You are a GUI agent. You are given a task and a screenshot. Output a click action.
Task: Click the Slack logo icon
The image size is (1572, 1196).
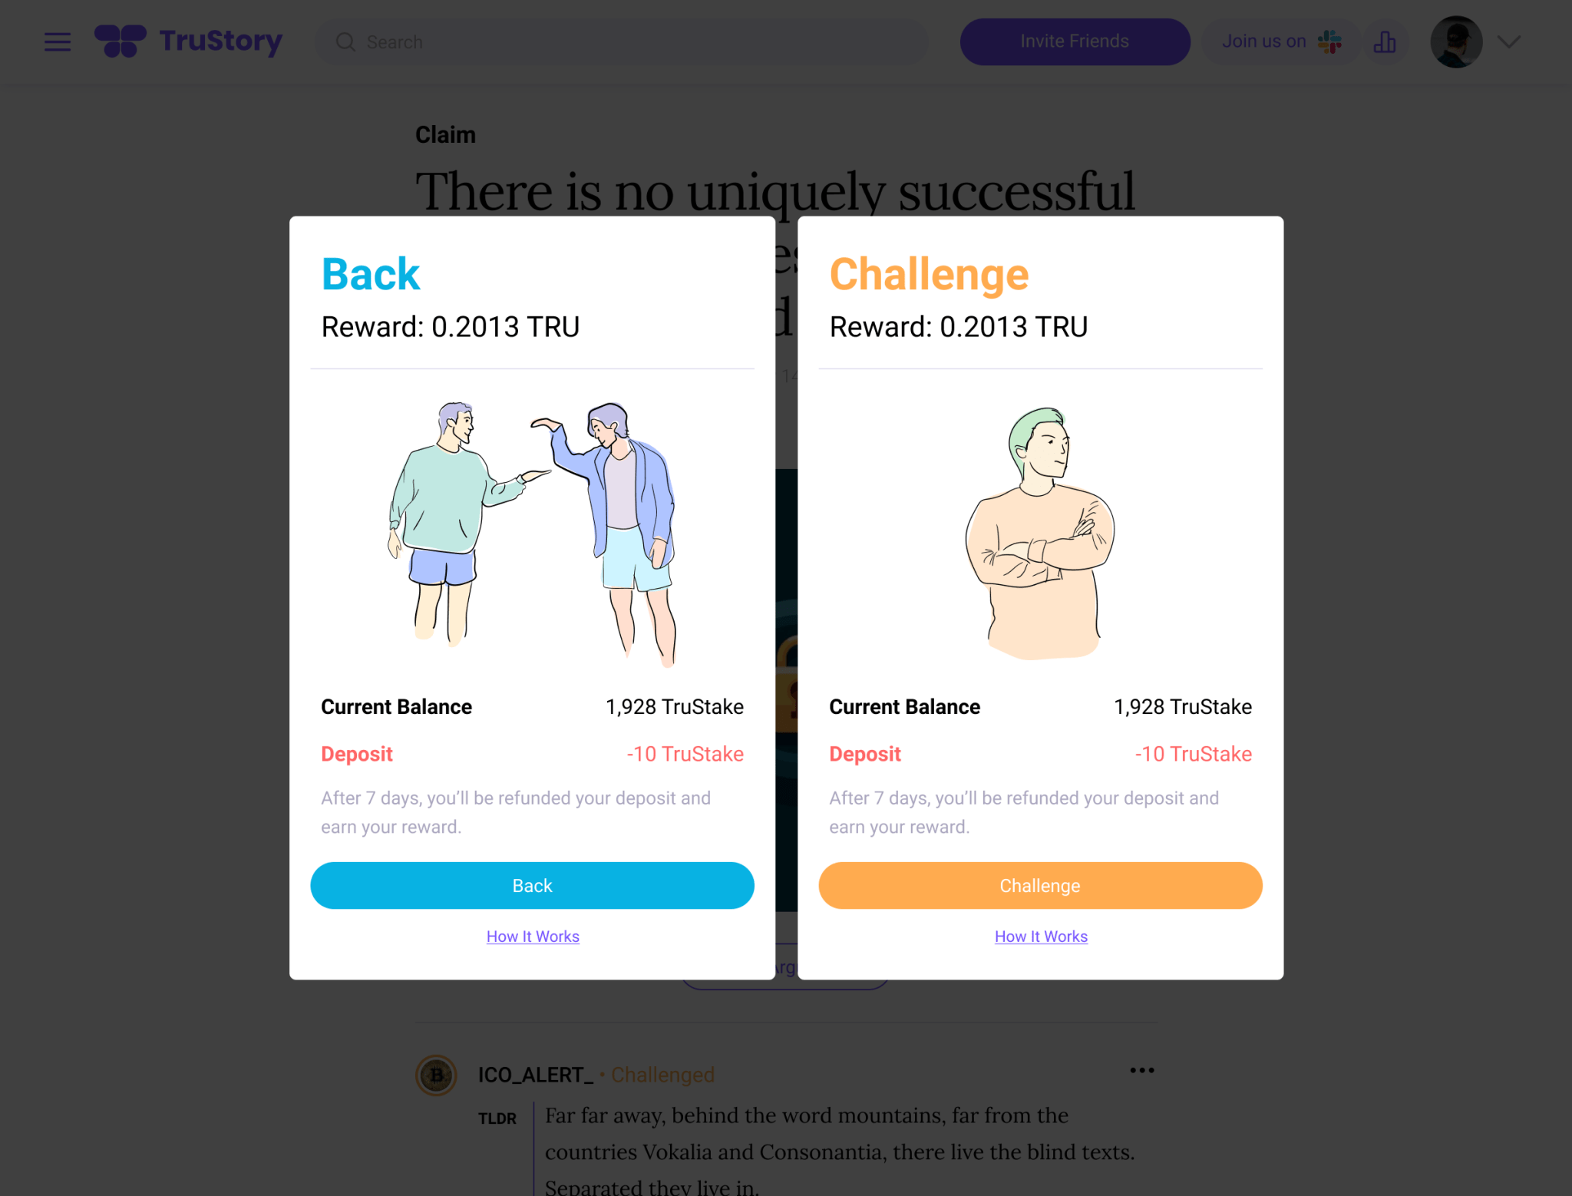tap(1330, 41)
